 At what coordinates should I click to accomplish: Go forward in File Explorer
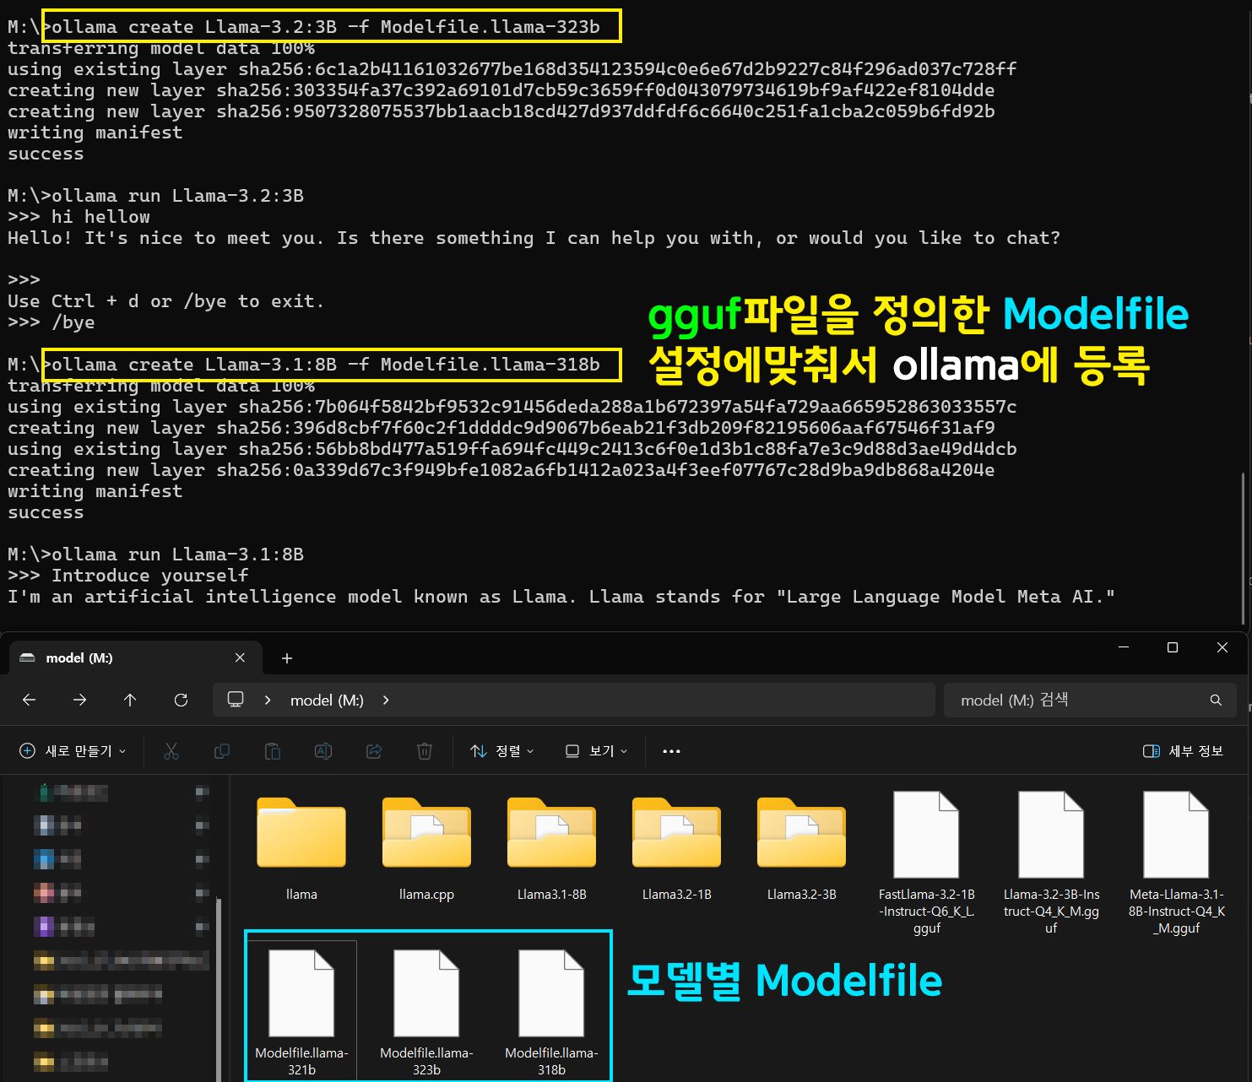tap(79, 700)
